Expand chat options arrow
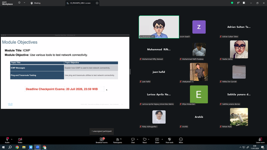The height and width of the screenshot is (150, 267). (x=137, y=139)
